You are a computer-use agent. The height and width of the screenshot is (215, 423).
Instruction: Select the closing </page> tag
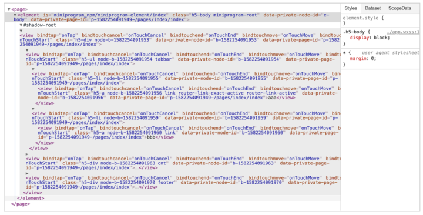[21, 204]
